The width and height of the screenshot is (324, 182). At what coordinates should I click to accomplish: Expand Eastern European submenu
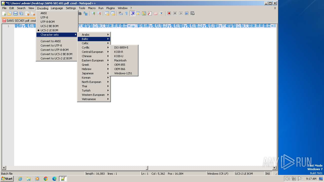(x=94, y=60)
